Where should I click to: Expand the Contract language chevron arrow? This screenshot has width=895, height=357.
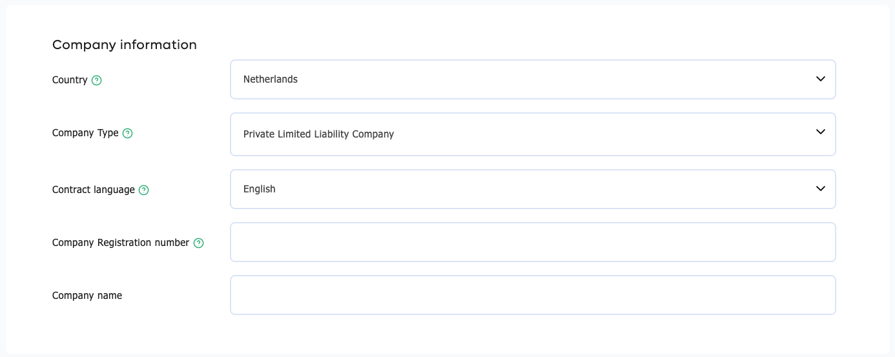click(821, 189)
